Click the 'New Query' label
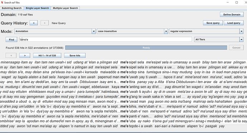This screenshot has width=247, height=133. pos(59,23)
